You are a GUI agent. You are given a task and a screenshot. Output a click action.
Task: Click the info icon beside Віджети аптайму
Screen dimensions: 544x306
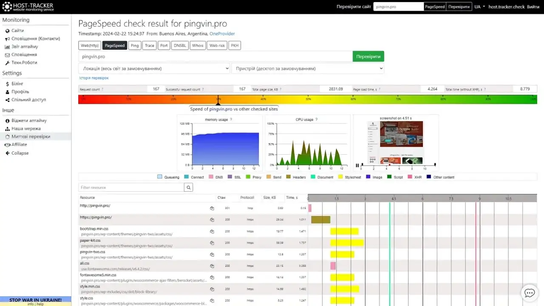point(7,121)
